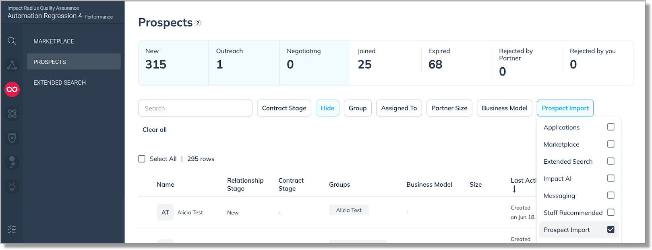Screen dimensions: 652x250
Task: Open the network nodes sidebar icon
Action: [12, 65]
